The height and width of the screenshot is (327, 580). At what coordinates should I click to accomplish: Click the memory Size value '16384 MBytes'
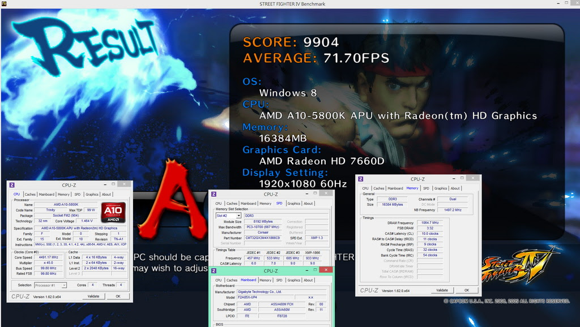tap(392, 205)
